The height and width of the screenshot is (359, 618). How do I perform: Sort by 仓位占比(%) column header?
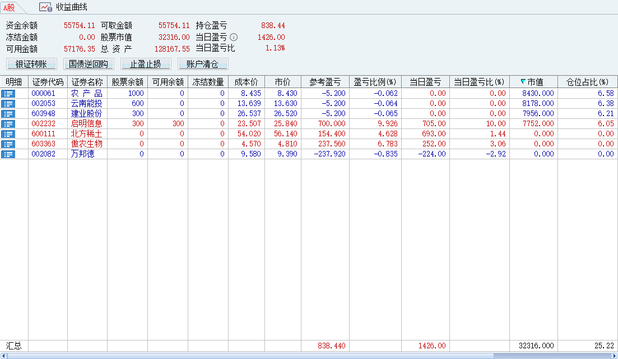coord(588,82)
